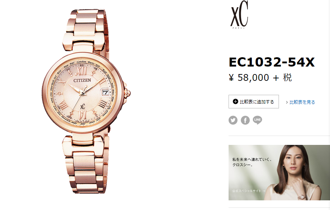The image size is (330, 210).
Task: Click the arrow after 公式スペシャルサイト
Action: point(264,191)
